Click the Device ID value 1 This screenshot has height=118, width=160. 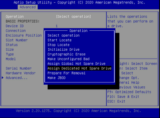(57, 26)
